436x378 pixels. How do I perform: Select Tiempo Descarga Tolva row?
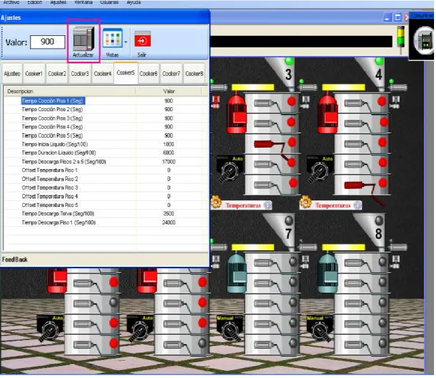105,214
